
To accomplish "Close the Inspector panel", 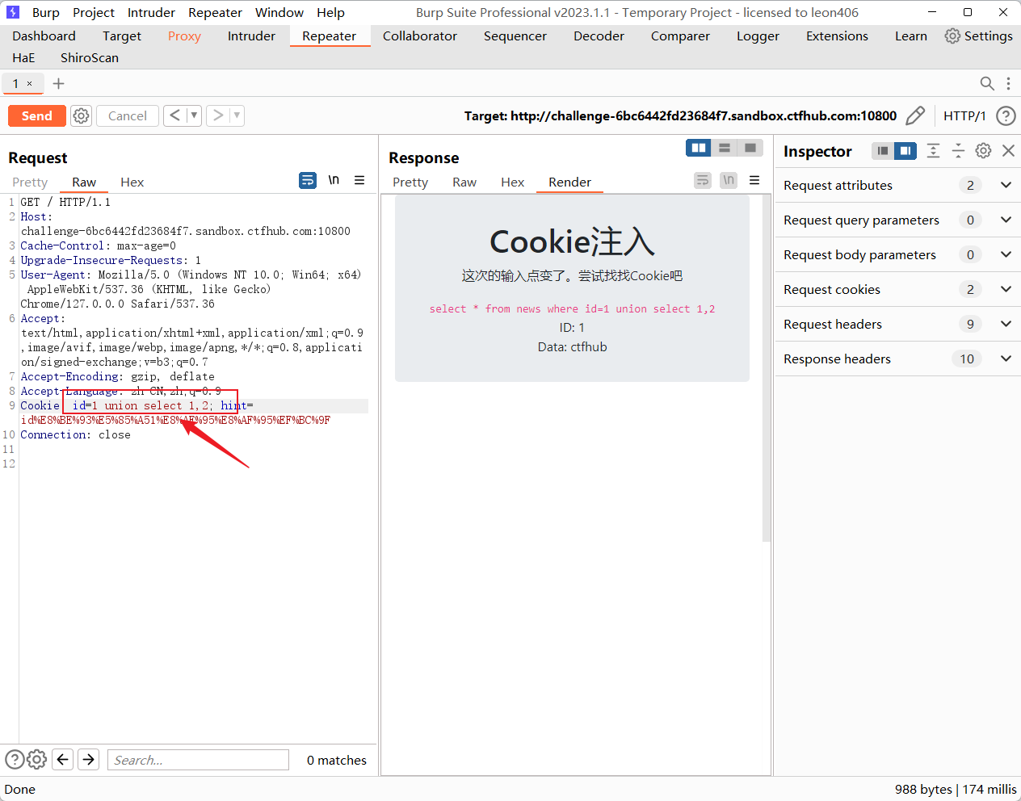I will [1008, 151].
